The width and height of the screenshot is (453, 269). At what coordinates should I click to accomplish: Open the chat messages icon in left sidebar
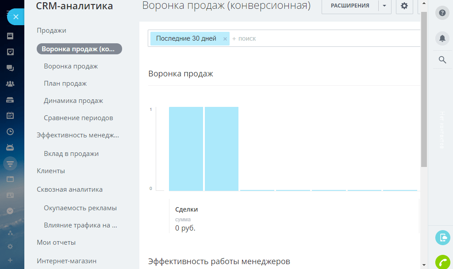(x=10, y=68)
